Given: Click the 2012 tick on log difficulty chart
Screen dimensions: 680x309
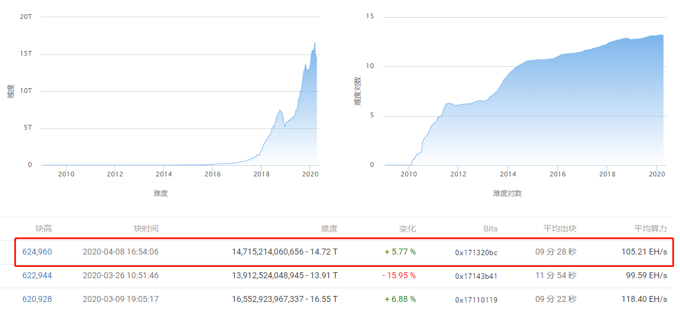Looking at the screenshot, I should [458, 174].
